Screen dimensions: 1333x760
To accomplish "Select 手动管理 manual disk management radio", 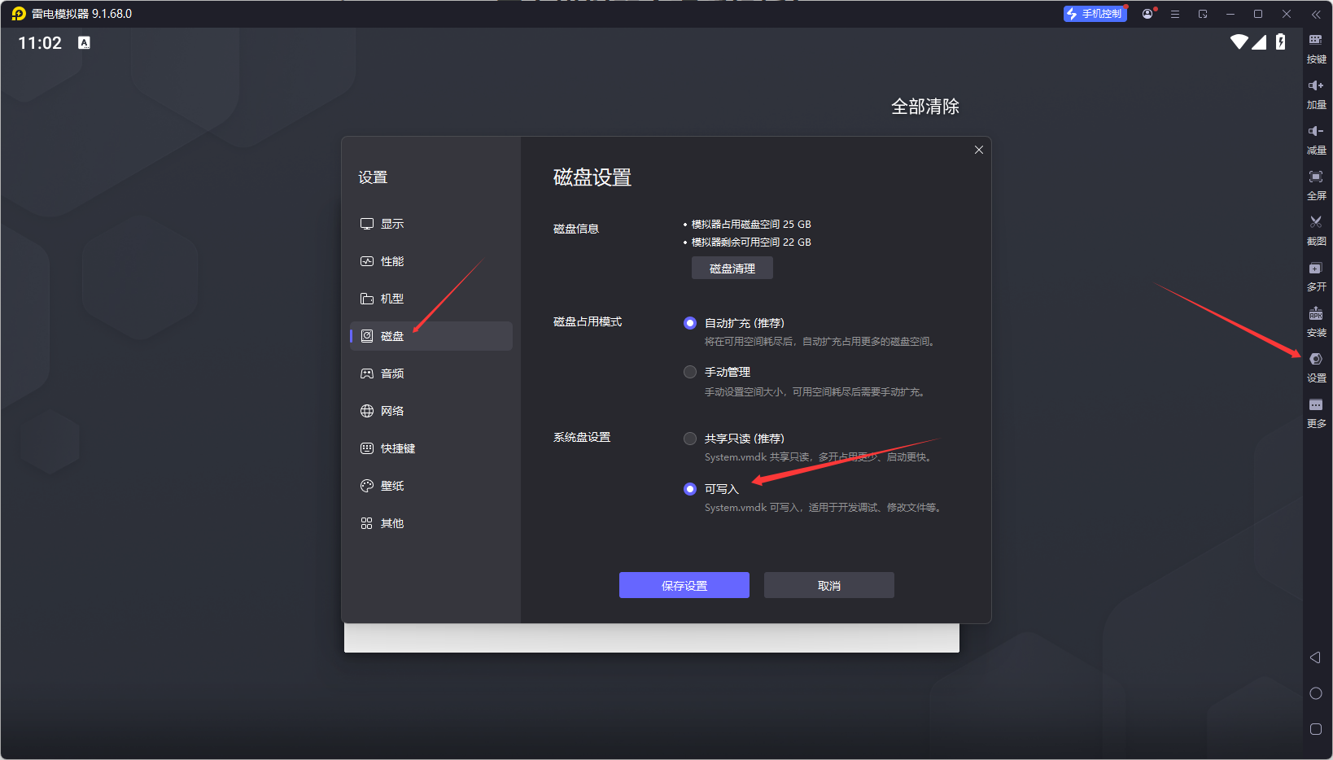I will click(690, 372).
